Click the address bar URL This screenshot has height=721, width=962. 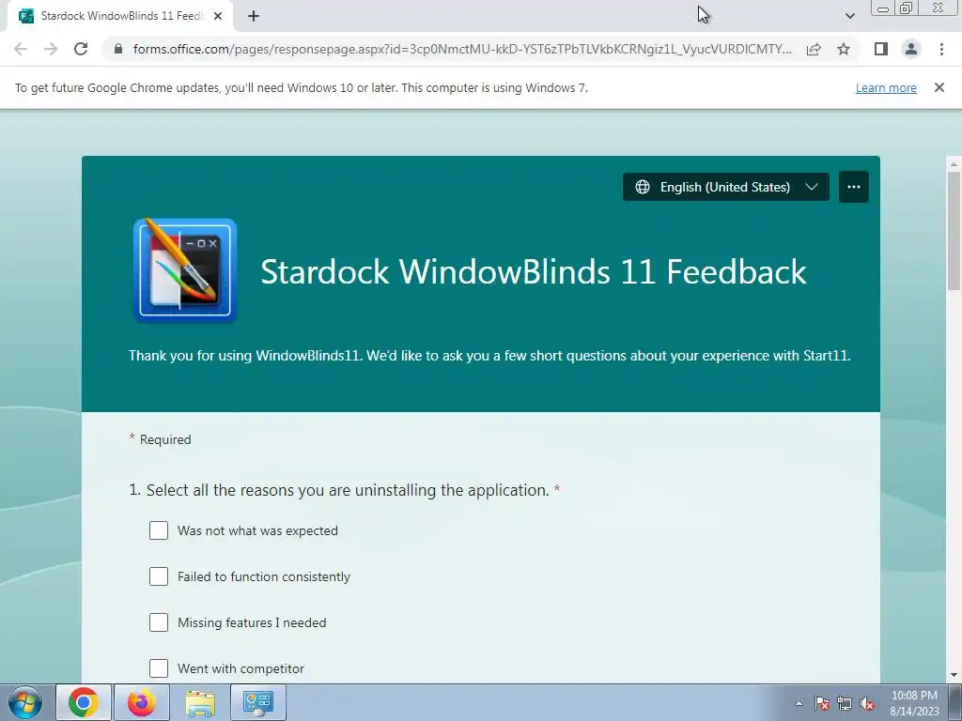(462, 49)
